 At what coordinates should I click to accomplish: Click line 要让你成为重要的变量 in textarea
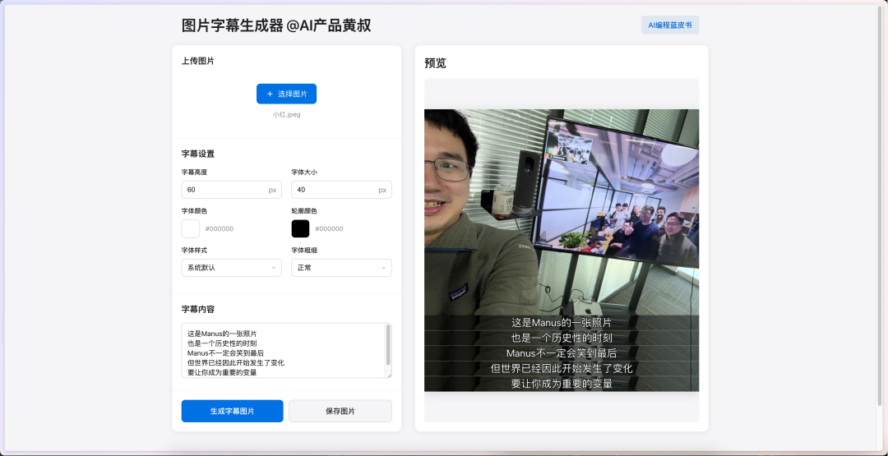[222, 372]
